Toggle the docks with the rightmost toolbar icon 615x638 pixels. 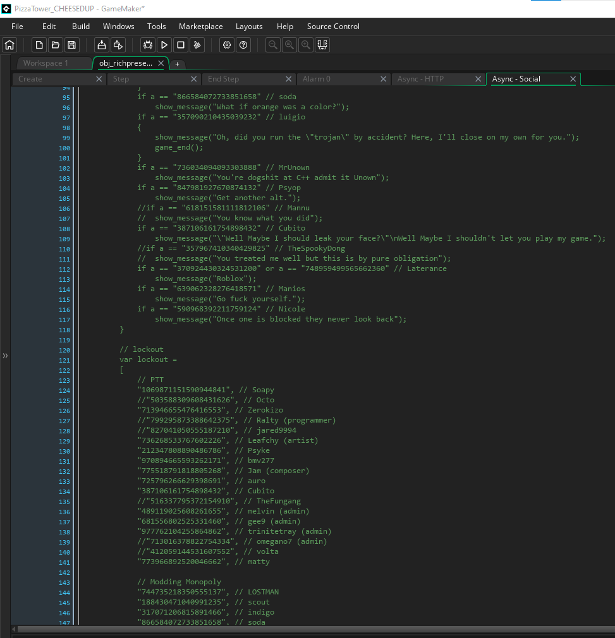[x=322, y=45]
